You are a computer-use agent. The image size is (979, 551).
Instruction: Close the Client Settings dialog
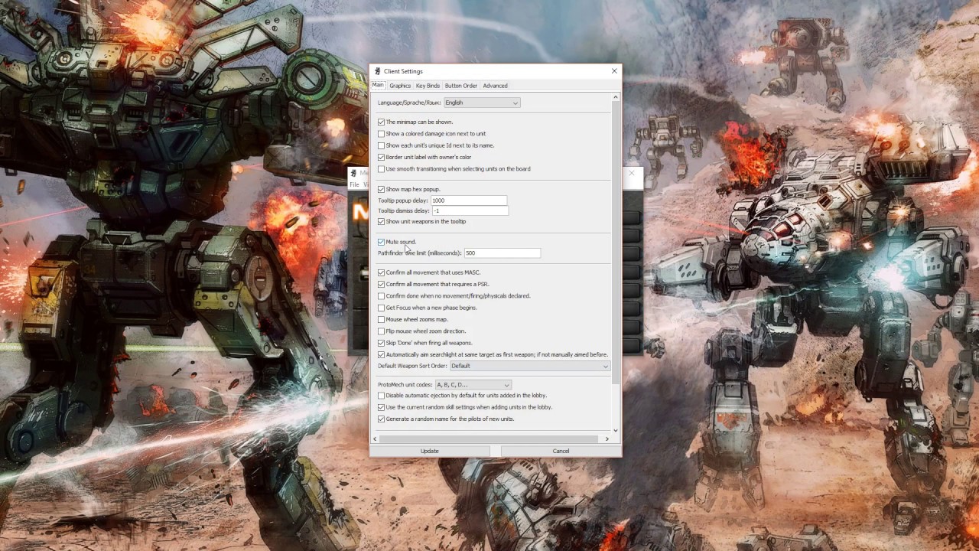click(x=613, y=71)
